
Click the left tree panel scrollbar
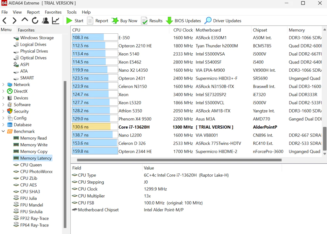(x=65, y=154)
